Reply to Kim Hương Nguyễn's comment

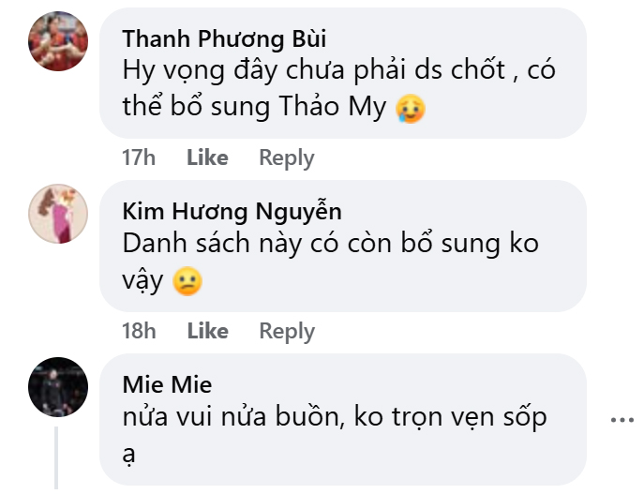[x=286, y=331]
